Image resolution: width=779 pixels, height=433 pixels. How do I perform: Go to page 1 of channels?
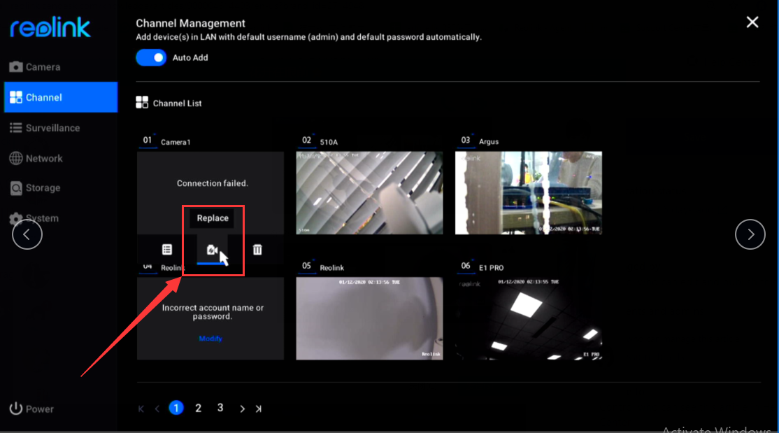176,408
